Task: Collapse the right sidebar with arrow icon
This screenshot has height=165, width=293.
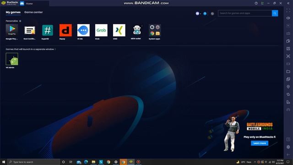Action: tap(288, 3)
